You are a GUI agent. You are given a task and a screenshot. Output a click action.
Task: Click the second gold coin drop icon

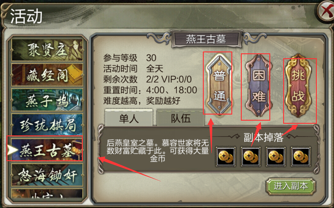(x=251, y=157)
